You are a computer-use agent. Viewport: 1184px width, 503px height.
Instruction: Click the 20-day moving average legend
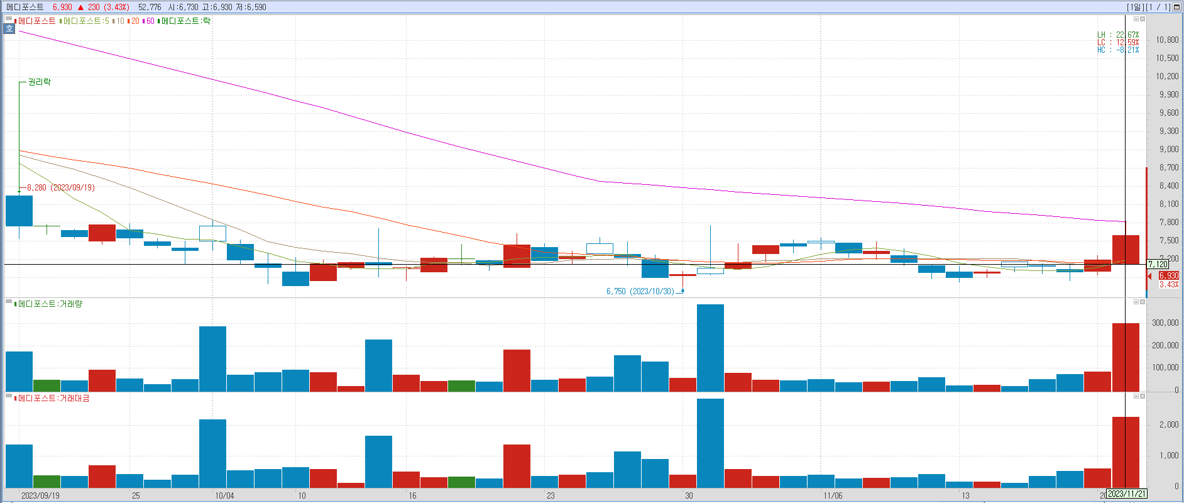pos(134,21)
